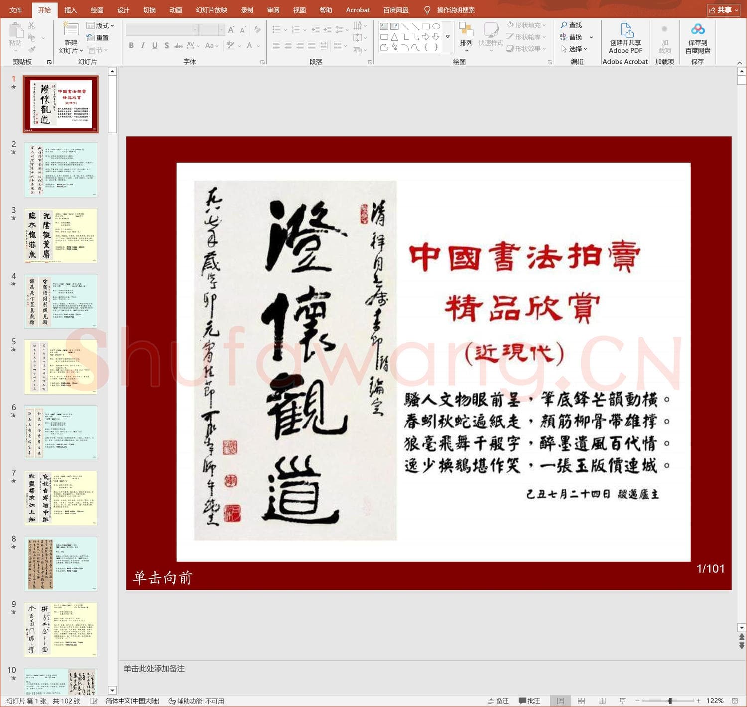Open the Layout (版式) dropdown
The width and height of the screenshot is (747, 707).
tap(101, 25)
